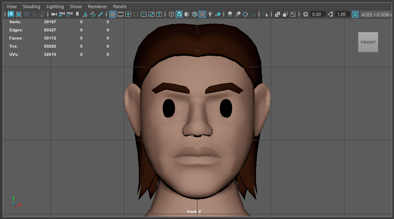
Task: Expand the Panels menu
Action: (x=120, y=7)
